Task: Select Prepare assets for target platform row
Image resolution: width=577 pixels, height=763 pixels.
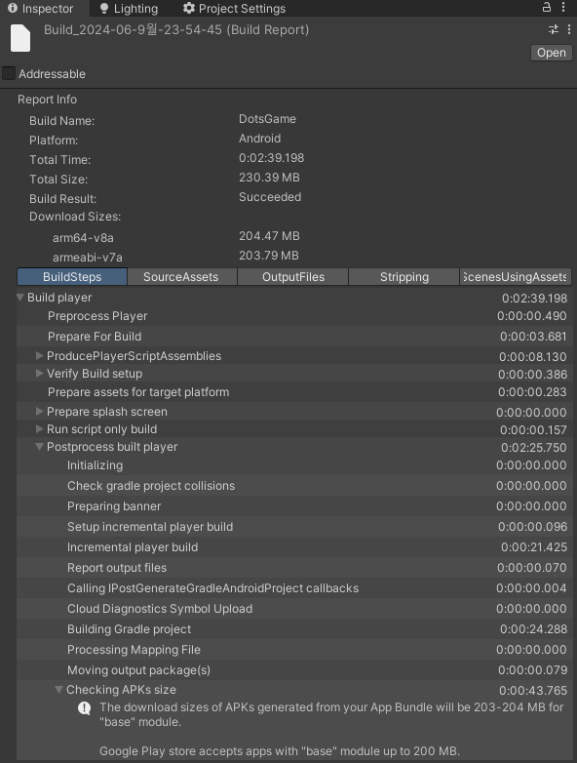Action: tap(293, 392)
